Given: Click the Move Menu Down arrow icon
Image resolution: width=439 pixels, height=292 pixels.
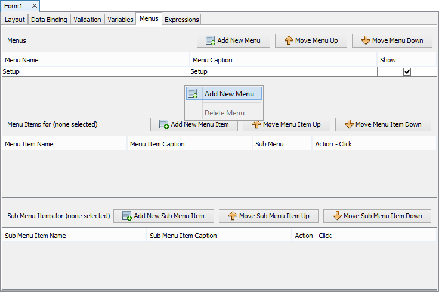Looking at the screenshot, I should click(366, 40).
